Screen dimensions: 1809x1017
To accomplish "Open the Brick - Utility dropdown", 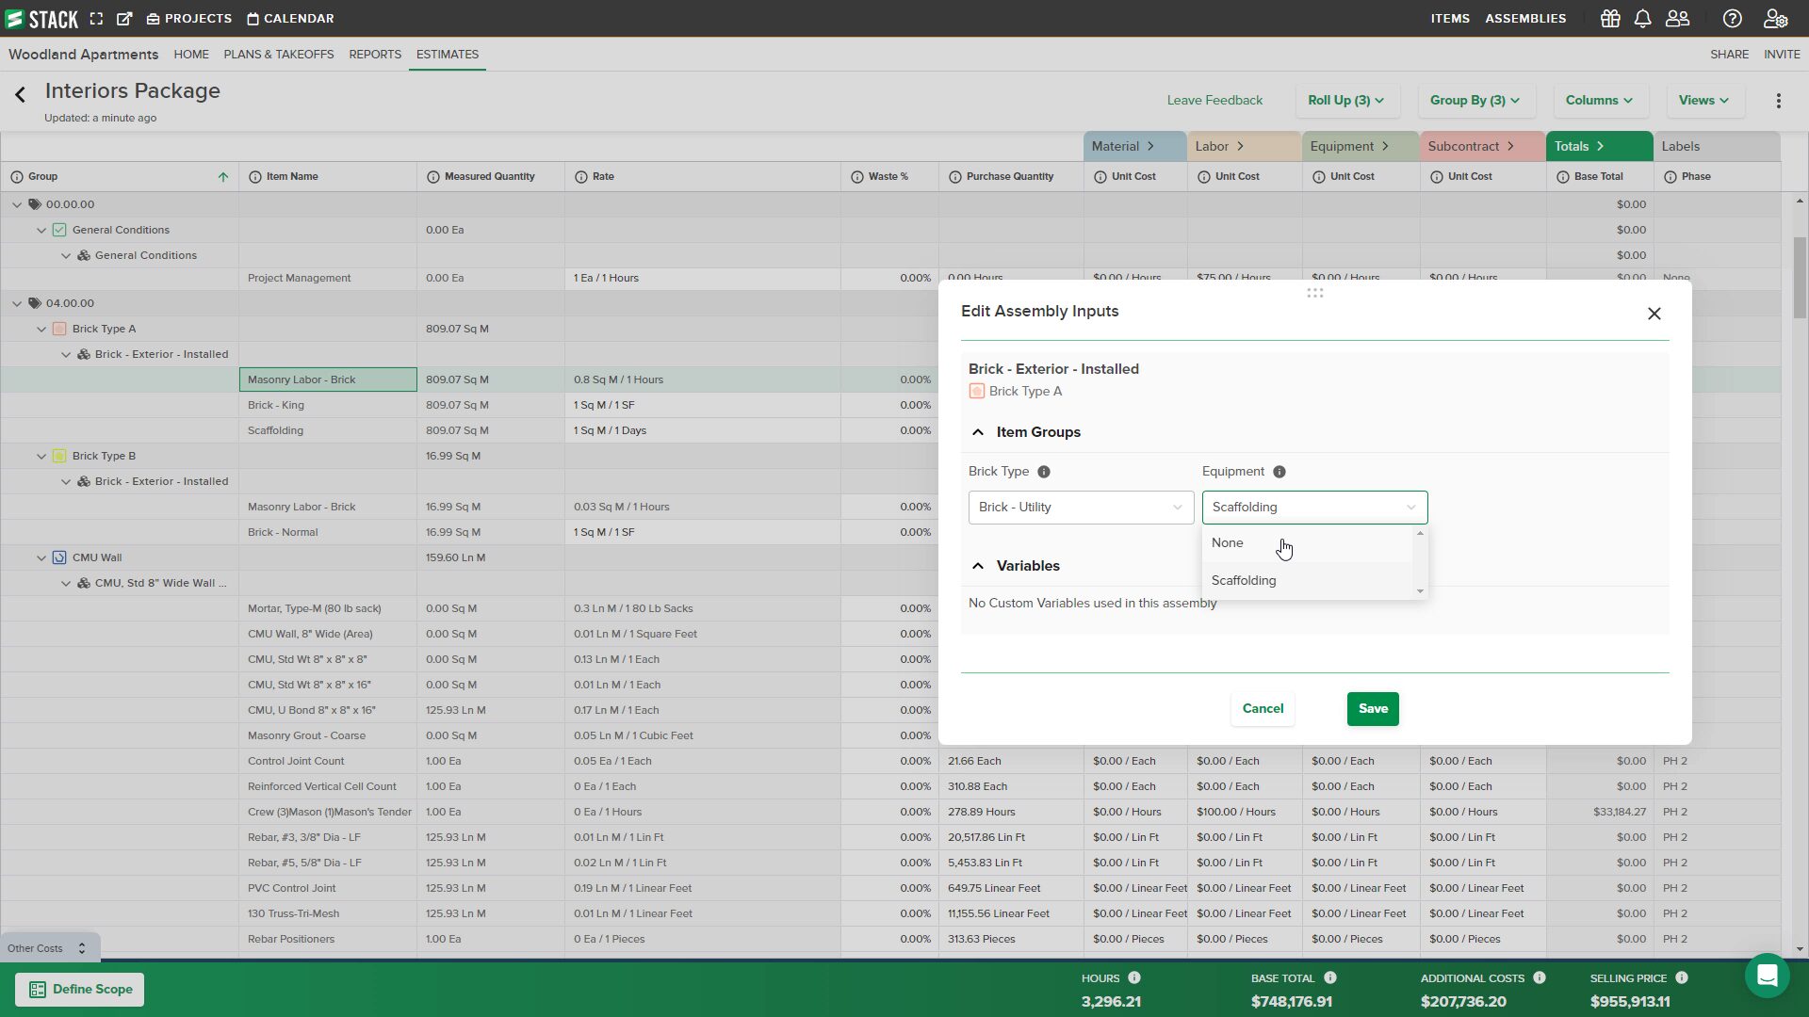I will pyautogui.click(x=1080, y=507).
